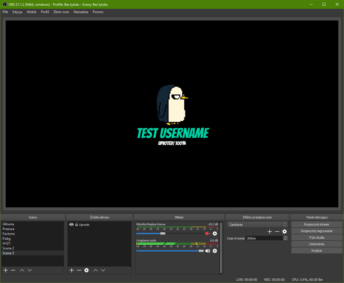Open the Narzędzia menu
The height and width of the screenshot is (283, 344).
point(81,12)
